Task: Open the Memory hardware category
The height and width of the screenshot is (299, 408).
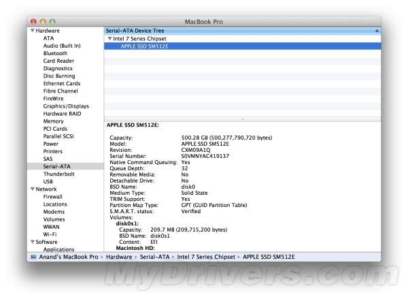Action: point(54,121)
